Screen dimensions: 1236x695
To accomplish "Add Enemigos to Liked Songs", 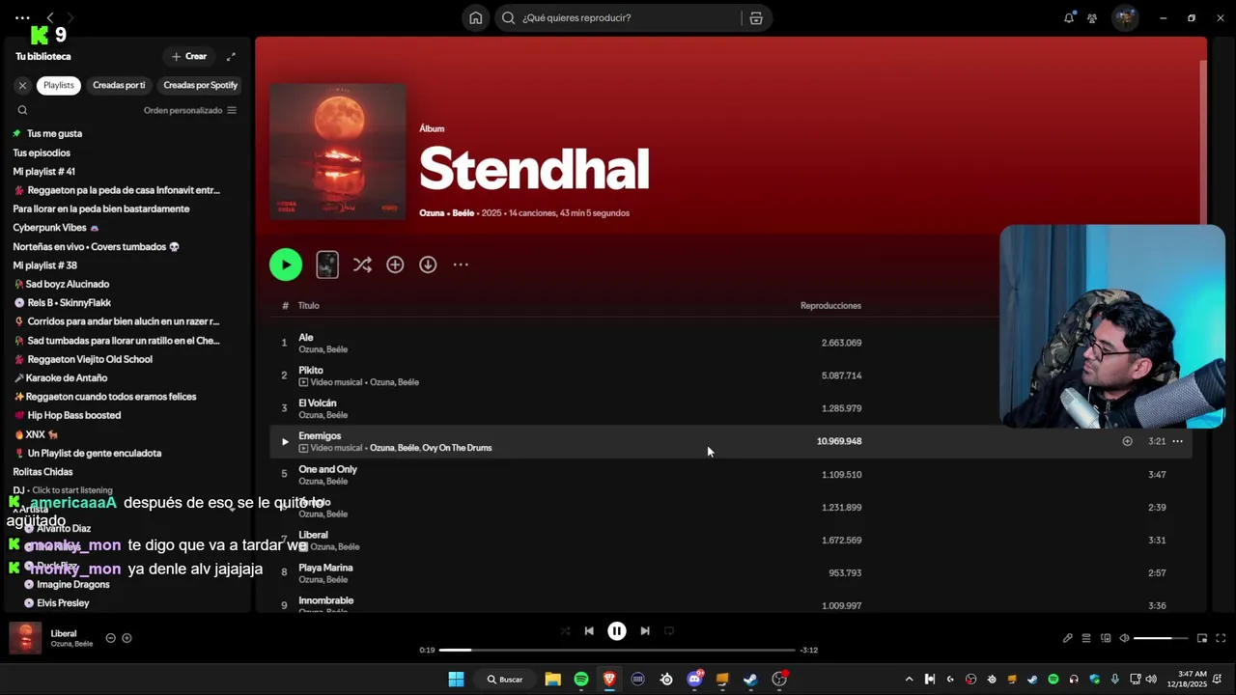I will 1127,441.
